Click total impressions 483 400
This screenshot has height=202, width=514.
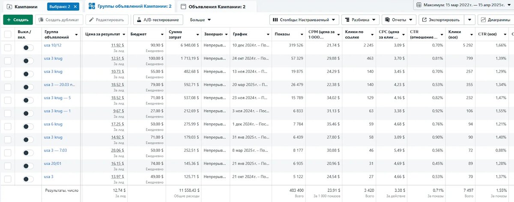296,190
